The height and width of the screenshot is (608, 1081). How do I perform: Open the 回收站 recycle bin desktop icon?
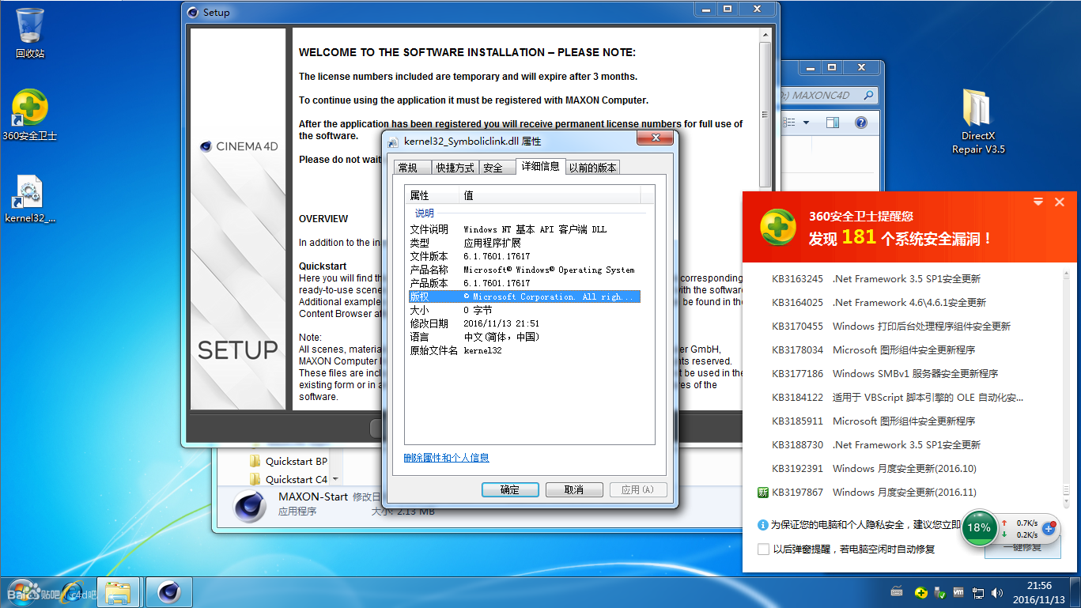point(30,33)
